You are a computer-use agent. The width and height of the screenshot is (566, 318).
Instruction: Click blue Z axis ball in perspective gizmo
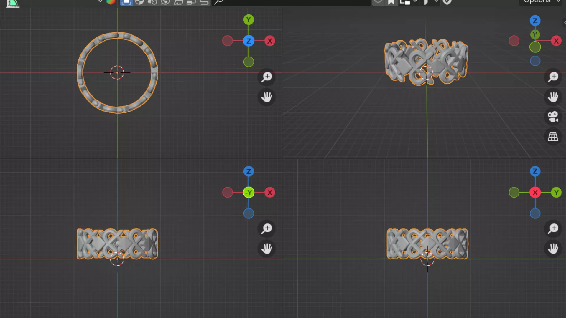click(x=535, y=21)
